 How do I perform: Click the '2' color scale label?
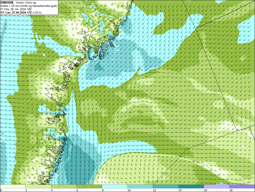pos(26,190)
